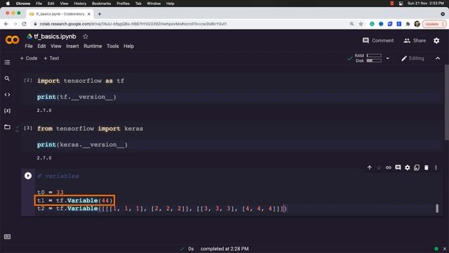Collapse the header with chevron
The height and width of the screenshot is (253, 449).
click(438, 58)
